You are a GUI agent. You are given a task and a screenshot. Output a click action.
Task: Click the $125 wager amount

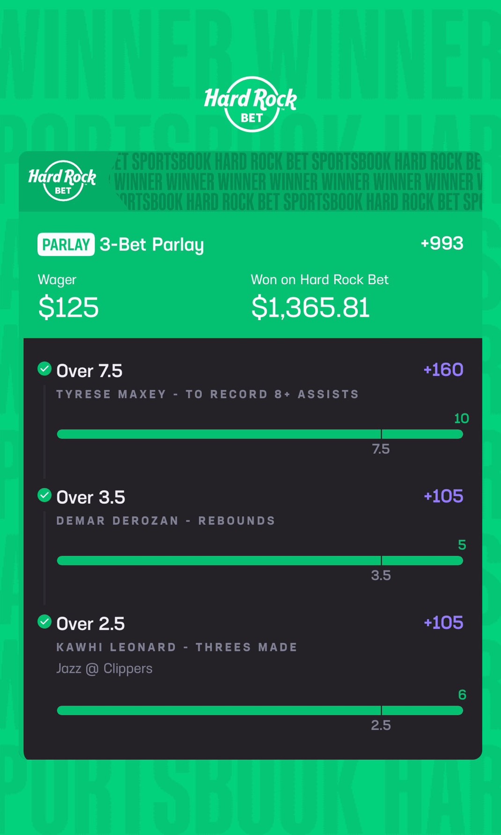tap(68, 307)
